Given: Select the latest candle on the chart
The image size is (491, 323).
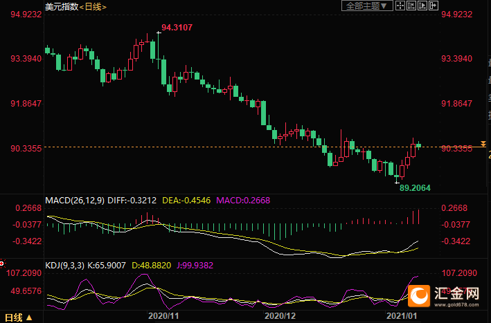Looking at the screenshot, I should (x=419, y=145).
